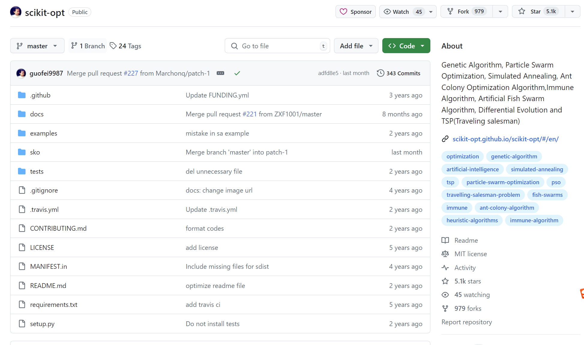This screenshot has width=584, height=345.
Task: Select the immune topic tag
Action: pyautogui.click(x=457, y=208)
